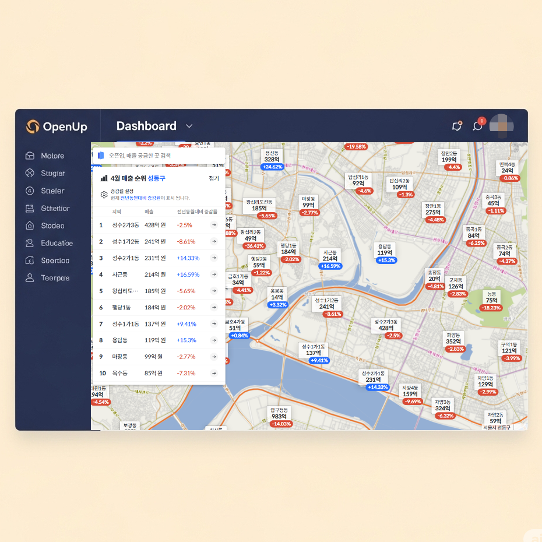Click 428억 원 sales value in list
Screen dimensions: 542x542
click(x=155, y=225)
